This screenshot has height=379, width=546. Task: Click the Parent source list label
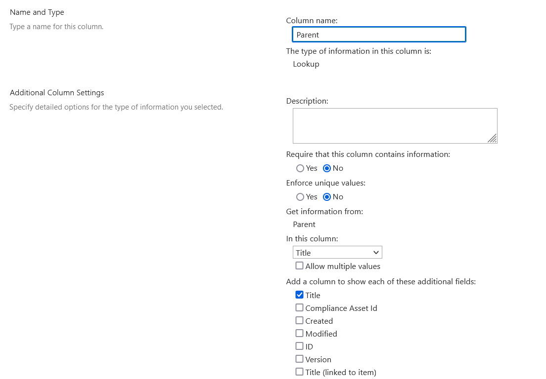pyautogui.click(x=304, y=224)
